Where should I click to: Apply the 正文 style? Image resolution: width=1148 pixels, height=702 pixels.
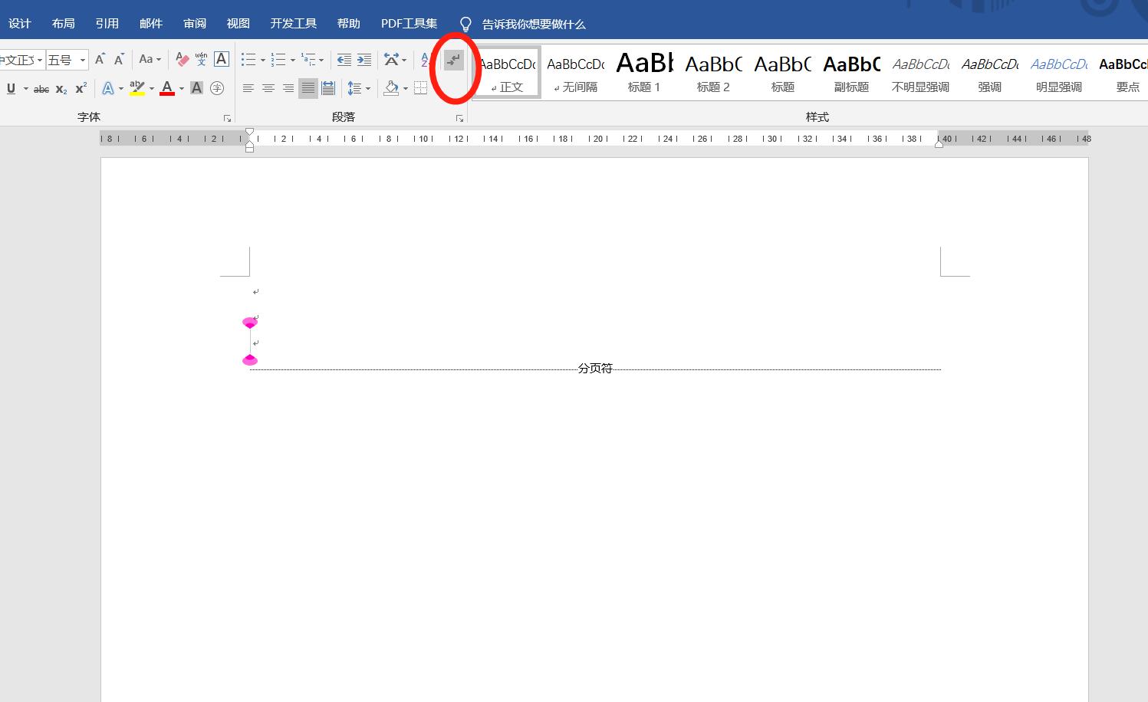pos(506,73)
